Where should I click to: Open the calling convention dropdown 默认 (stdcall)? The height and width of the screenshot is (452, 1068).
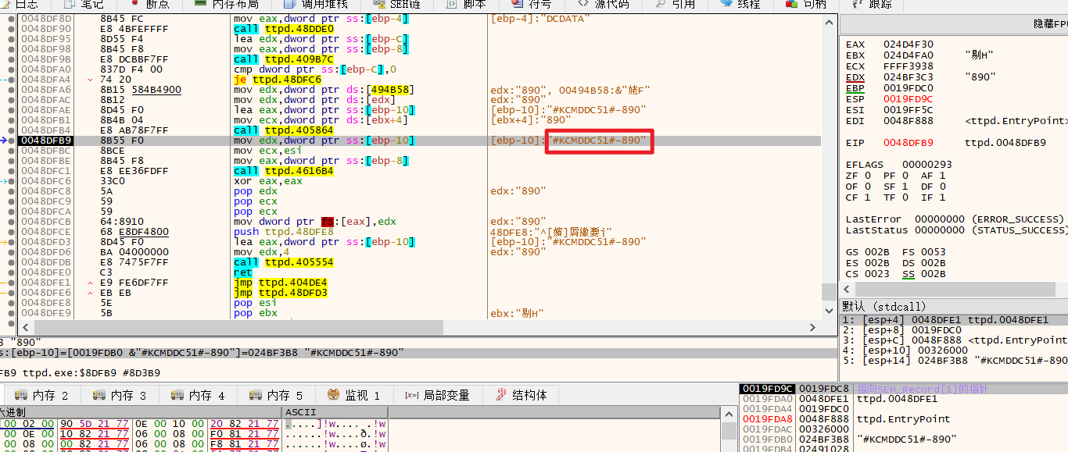point(954,306)
